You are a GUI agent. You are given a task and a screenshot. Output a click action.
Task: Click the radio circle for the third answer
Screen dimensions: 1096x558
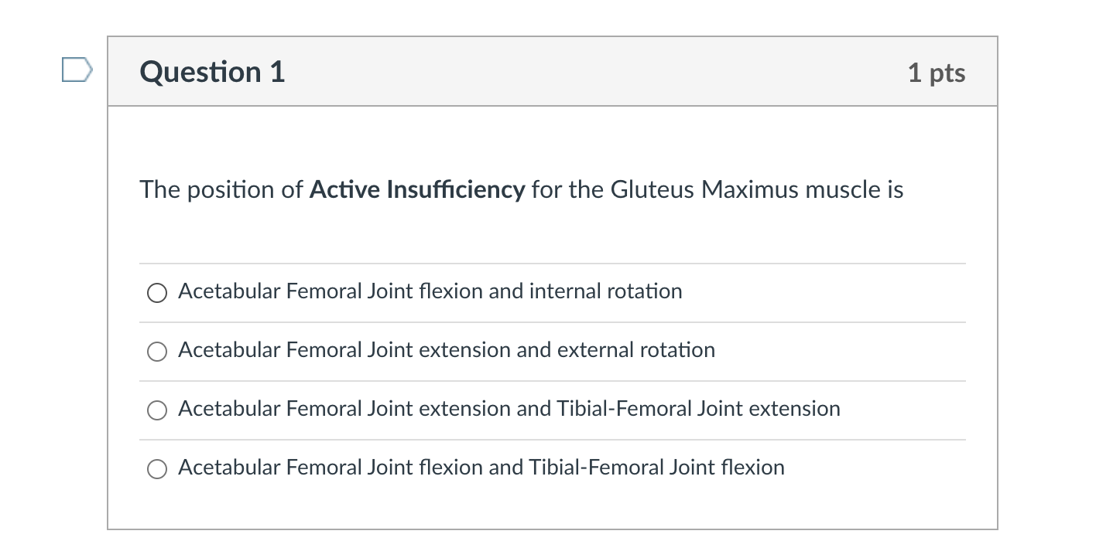click(157, 410)
